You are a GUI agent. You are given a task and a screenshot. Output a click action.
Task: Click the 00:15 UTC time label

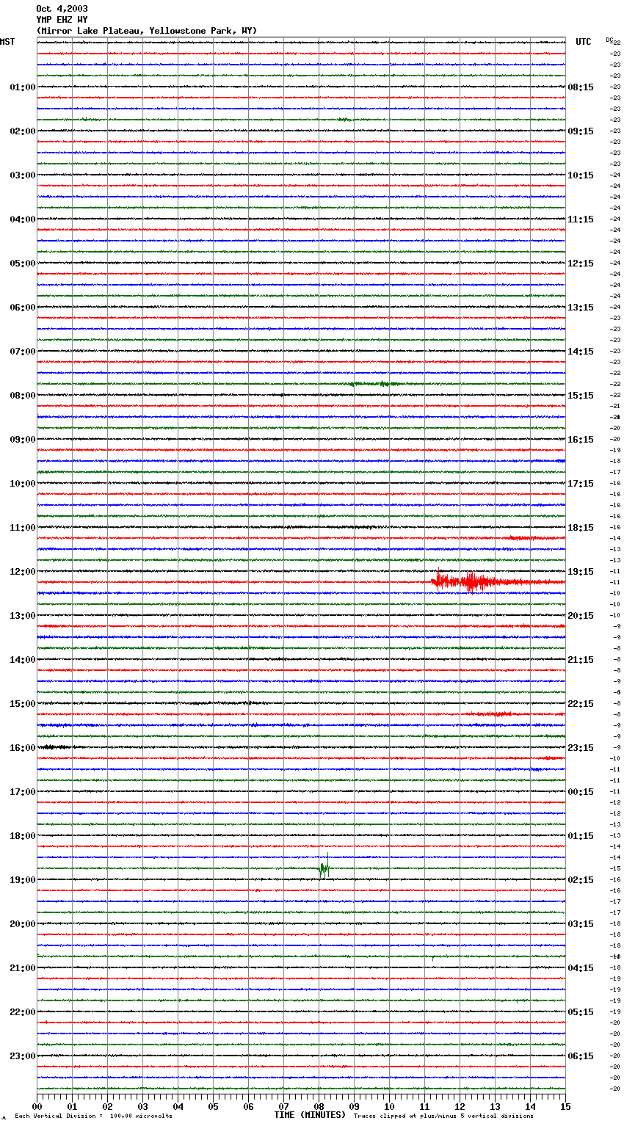click(x=581, y=792)
